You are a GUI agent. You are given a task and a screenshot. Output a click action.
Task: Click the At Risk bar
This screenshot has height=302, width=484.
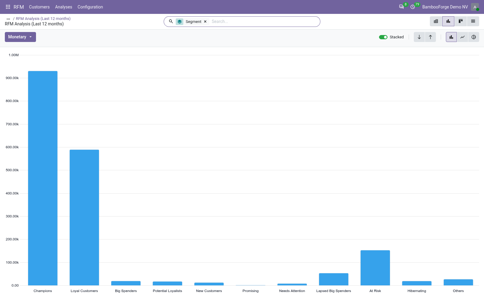[375, 268]
